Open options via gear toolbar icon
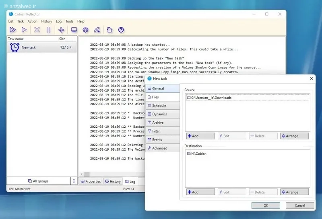The width and height of the screenshot is (322, 219). click(85, 30)
